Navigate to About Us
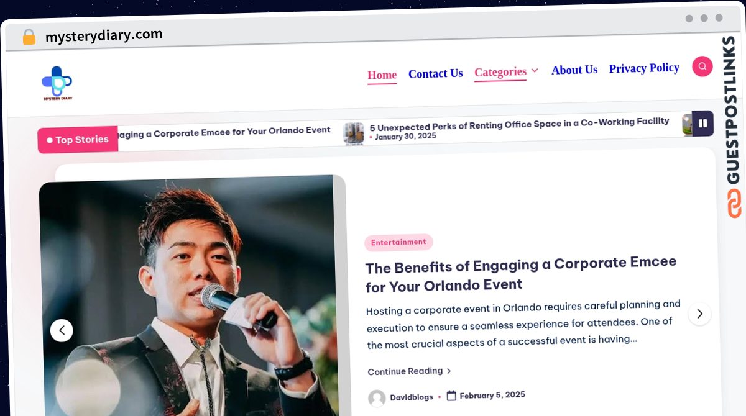This screenshot has width=746, height=416. click(x=574, y=70)
